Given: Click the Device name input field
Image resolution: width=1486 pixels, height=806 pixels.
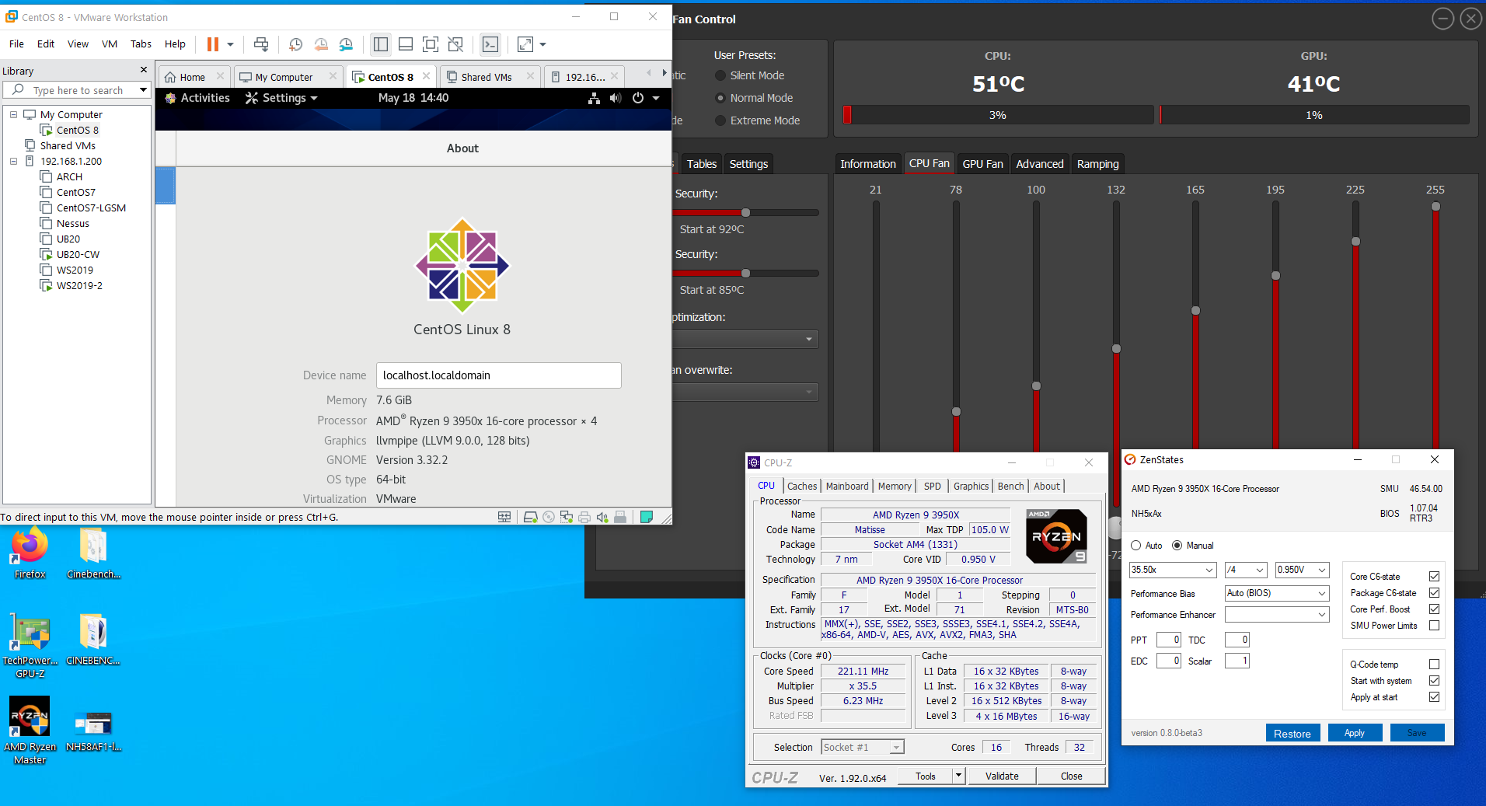Looking at the screenshot, I should tap(499, 375).
